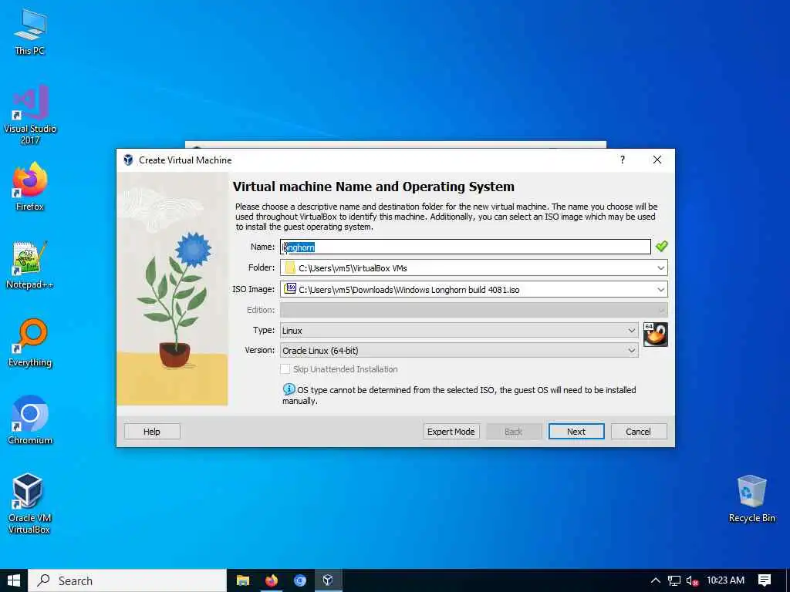The width and height of the screenshot is (790, 592).
Task: Click the Back button
Action: click(513, 432)
